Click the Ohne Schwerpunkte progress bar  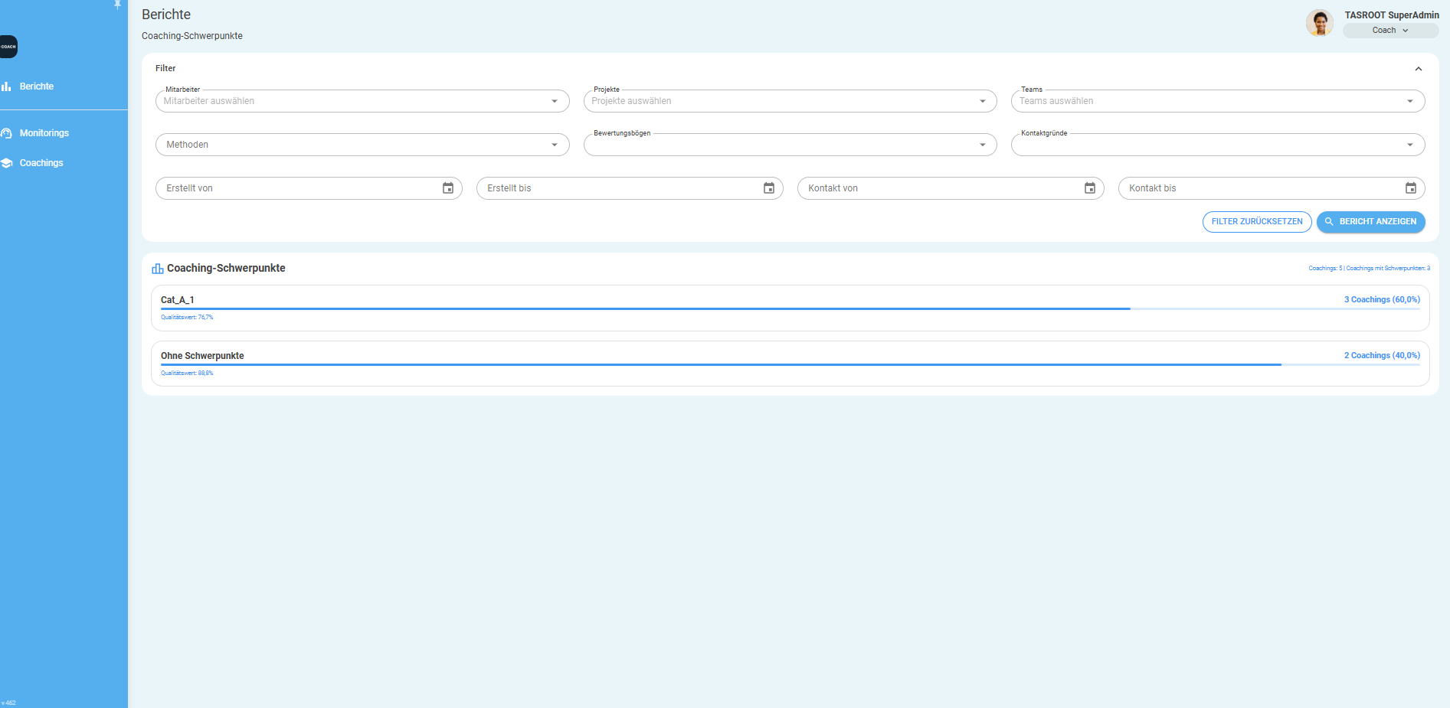point(790,365)
